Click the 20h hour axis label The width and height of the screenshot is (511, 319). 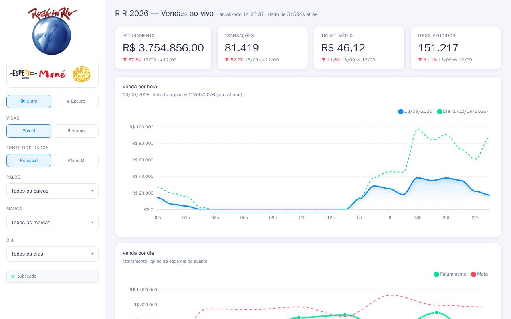pos(446,218)
